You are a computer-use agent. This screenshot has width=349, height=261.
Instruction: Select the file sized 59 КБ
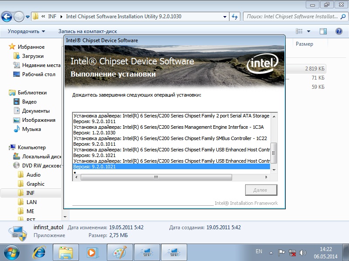pyautogui.click(x=318, y=87)
